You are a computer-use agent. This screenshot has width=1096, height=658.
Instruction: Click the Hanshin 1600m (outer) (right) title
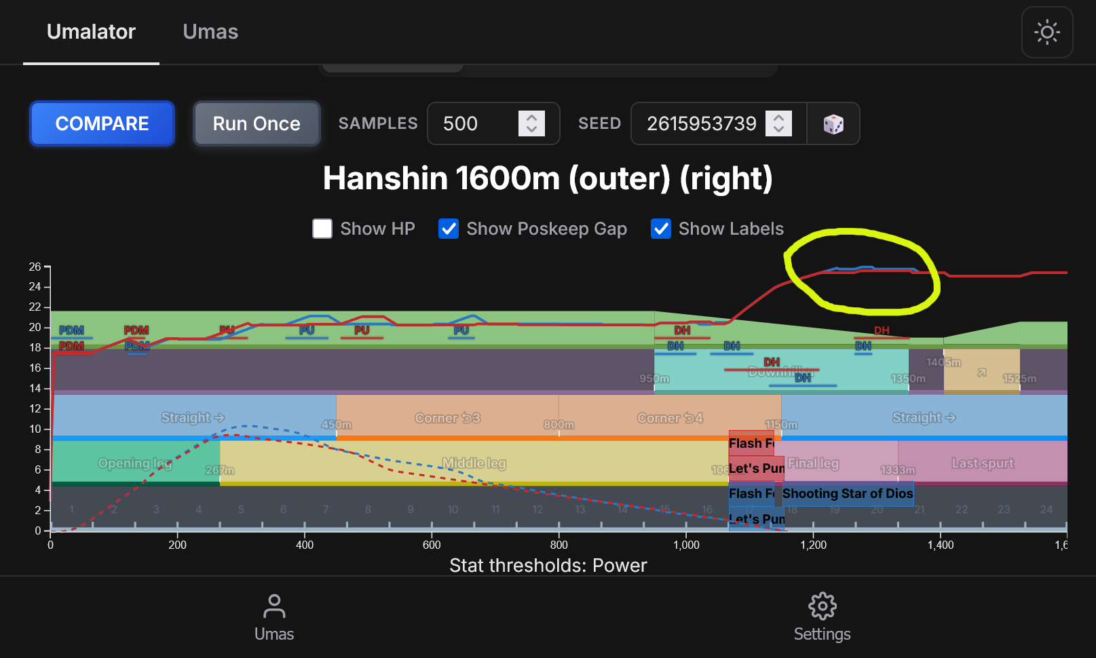click(548, 178)
